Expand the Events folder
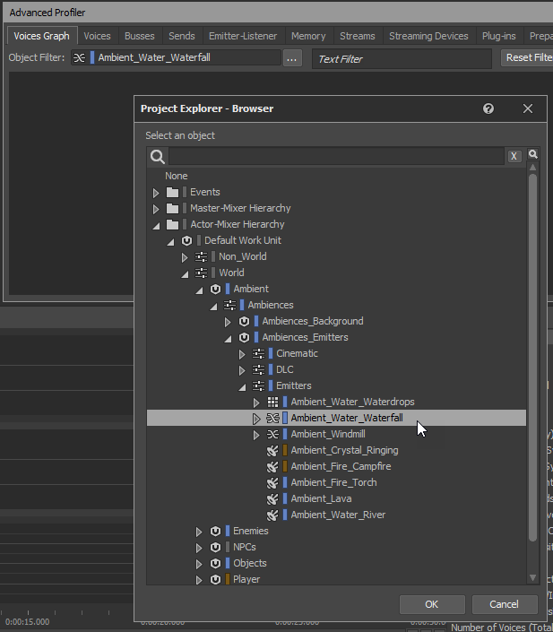The height and width of the screenshot is (632, 553). click(156, 193)
